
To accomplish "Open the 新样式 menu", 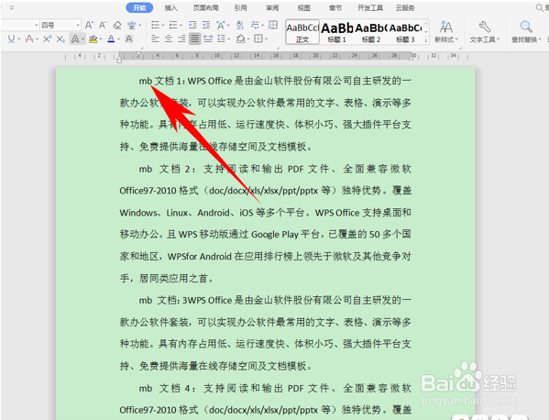I will point(446,32).
